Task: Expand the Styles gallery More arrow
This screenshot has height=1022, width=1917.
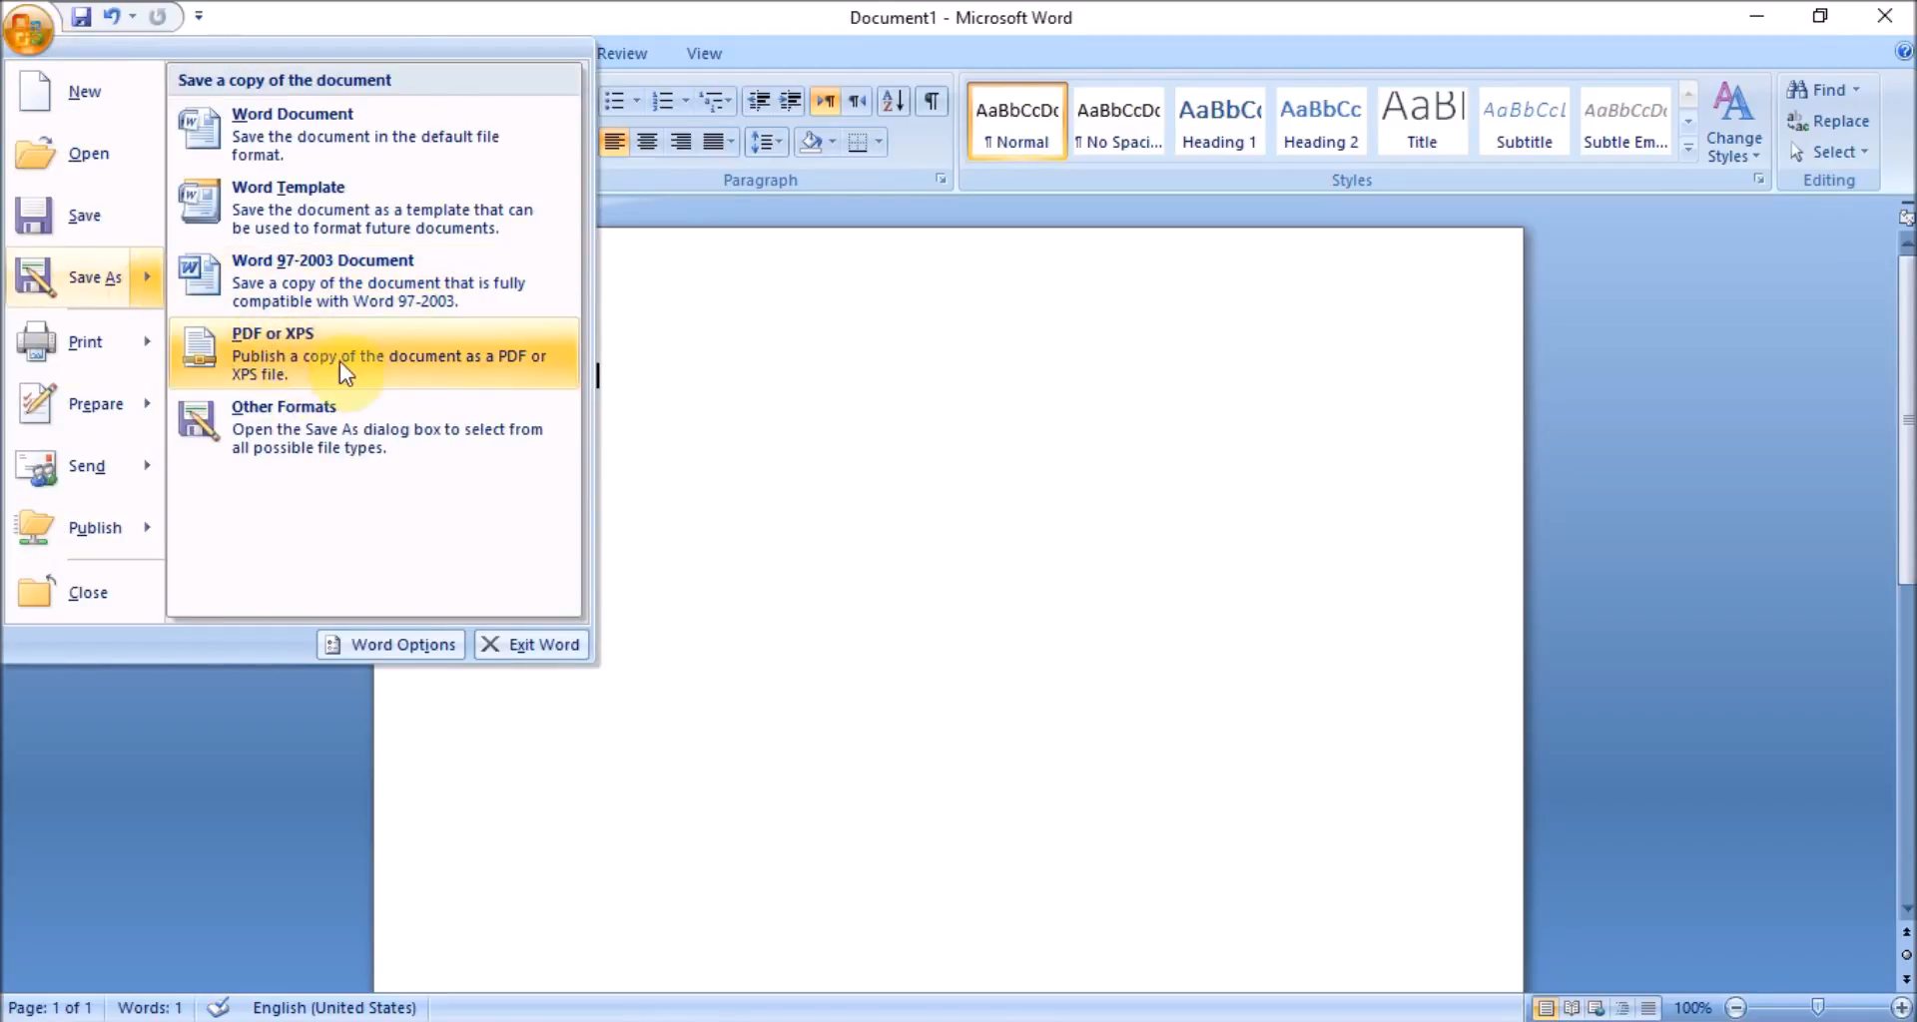Action: (1688, 147)
